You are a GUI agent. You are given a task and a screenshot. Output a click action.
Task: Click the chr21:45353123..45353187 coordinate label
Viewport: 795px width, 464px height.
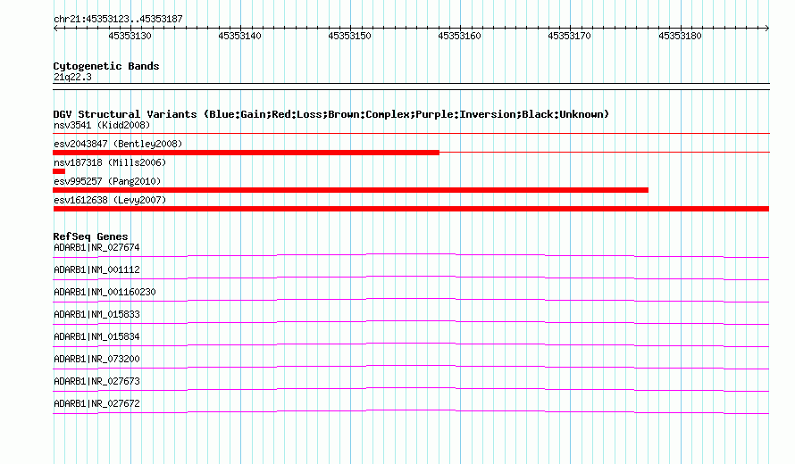118,19
